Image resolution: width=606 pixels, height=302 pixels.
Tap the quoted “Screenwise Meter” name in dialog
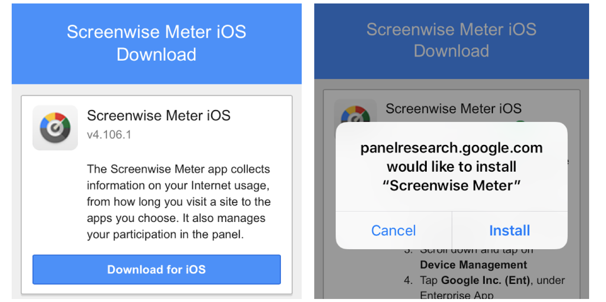(x=451, y=185)
